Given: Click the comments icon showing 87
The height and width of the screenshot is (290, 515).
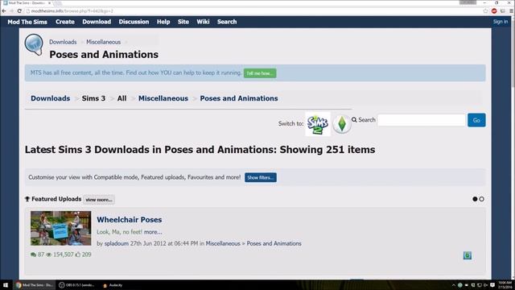Looking at the screenshot, I should pos(33,255).
